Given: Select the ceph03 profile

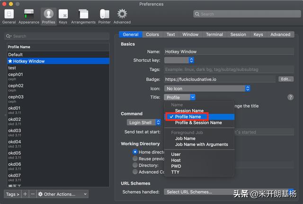Looking at the screenshot, I should click(58, 99).
